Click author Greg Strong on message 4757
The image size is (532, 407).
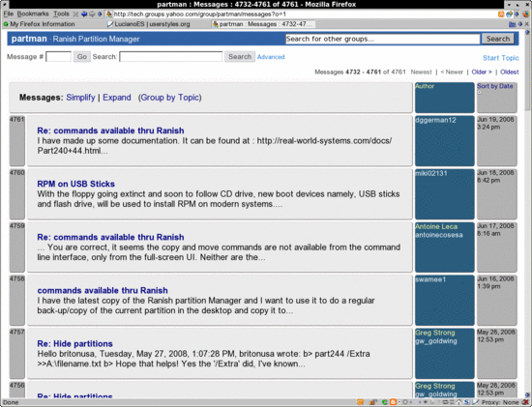[435, 333]
